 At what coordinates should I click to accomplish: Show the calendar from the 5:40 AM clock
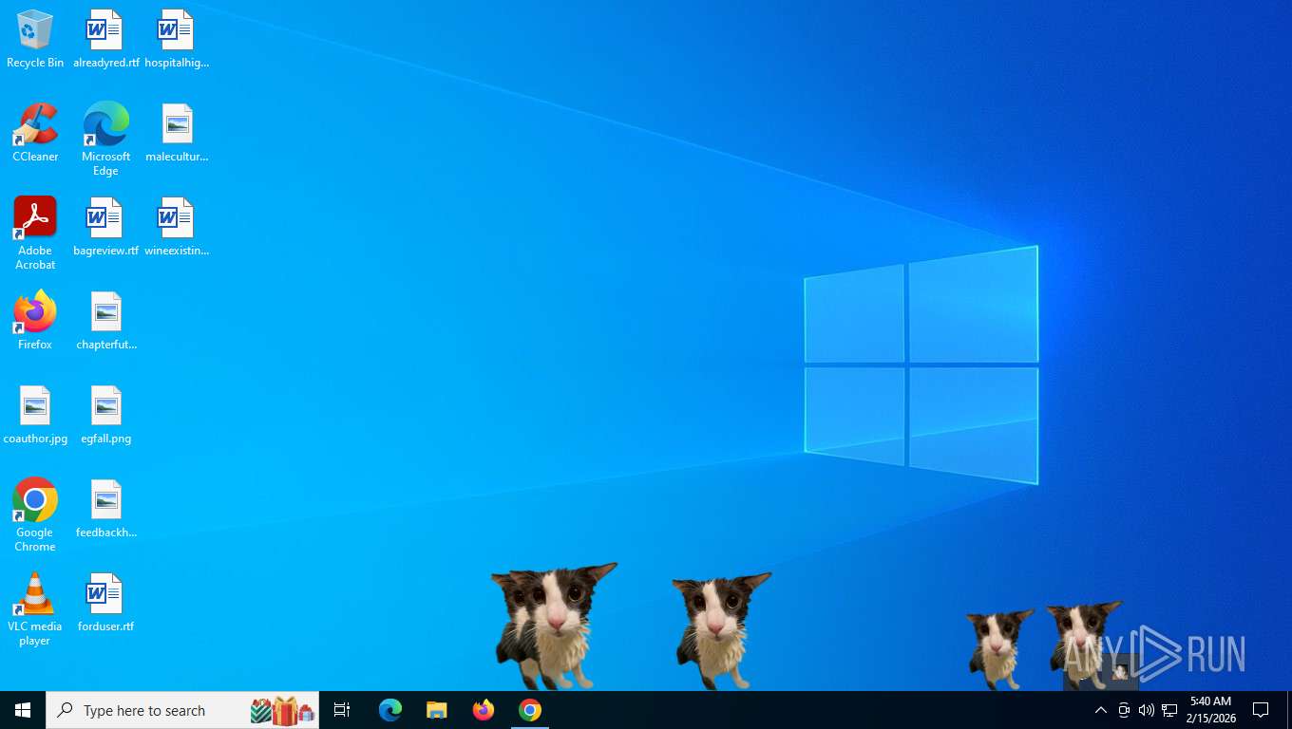point(1210,710)
